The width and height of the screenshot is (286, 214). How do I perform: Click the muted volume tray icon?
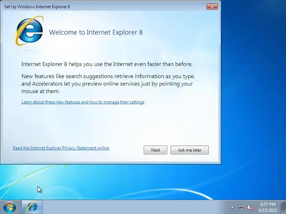point(250,207)
